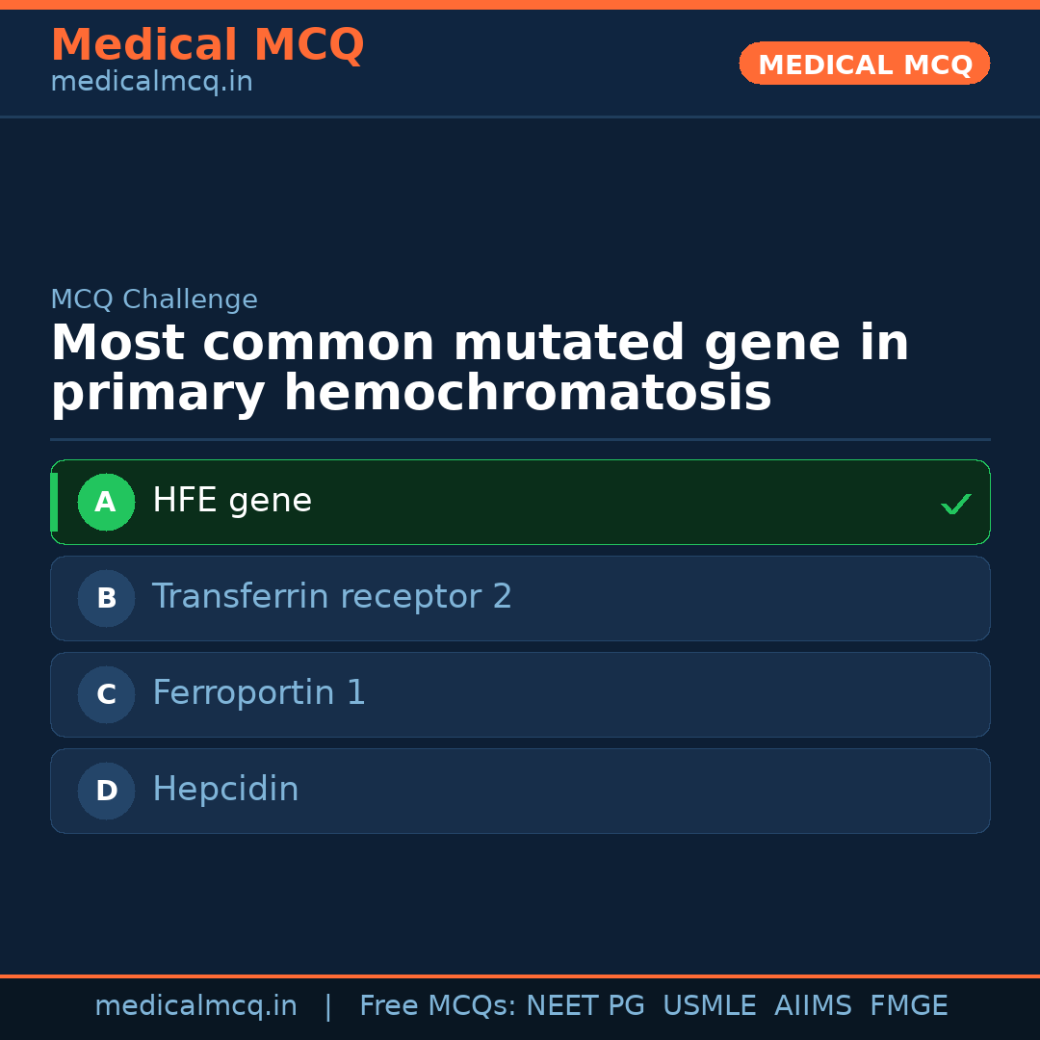Click the letter B circle badge
Image resolution: width=1040 pixels, height=1040 pixels.
(106, 598)
